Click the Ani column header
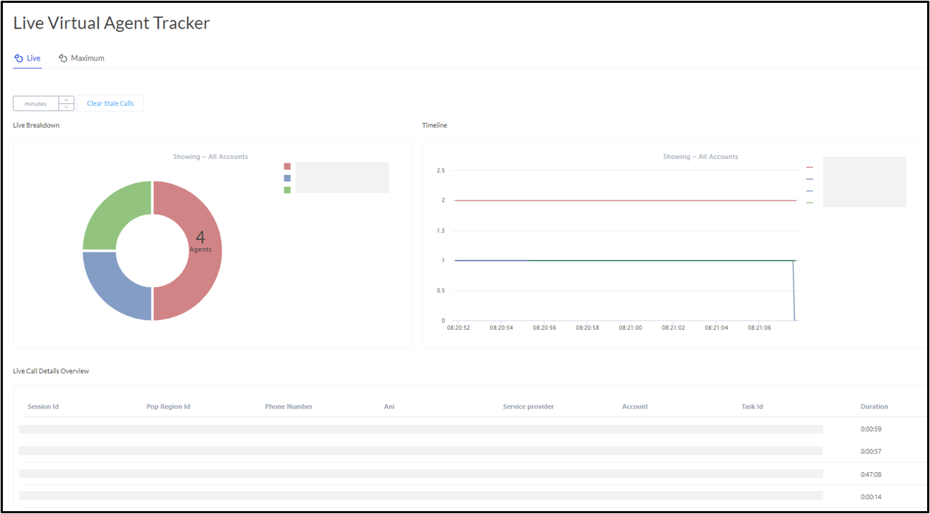930x514 pixels. point(389,406)
